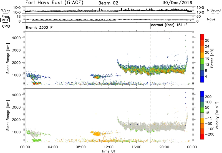Click the 'themis 3300 IF' text
The image size is (222, 153).
pos(39,27)
